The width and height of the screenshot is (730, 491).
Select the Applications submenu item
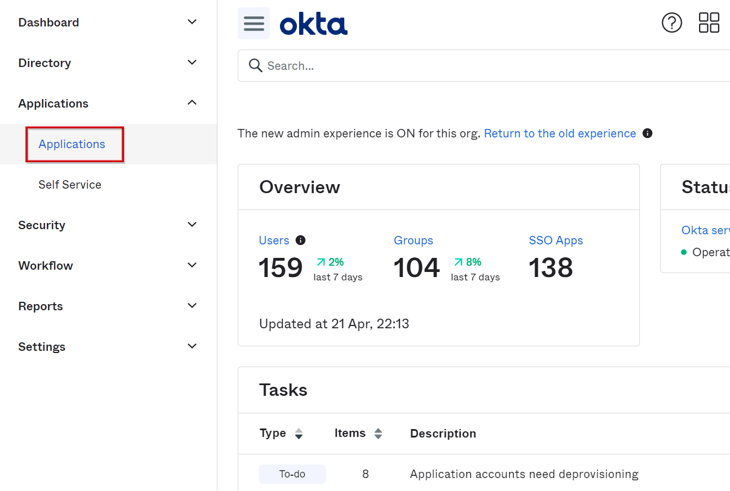(72, 144)
